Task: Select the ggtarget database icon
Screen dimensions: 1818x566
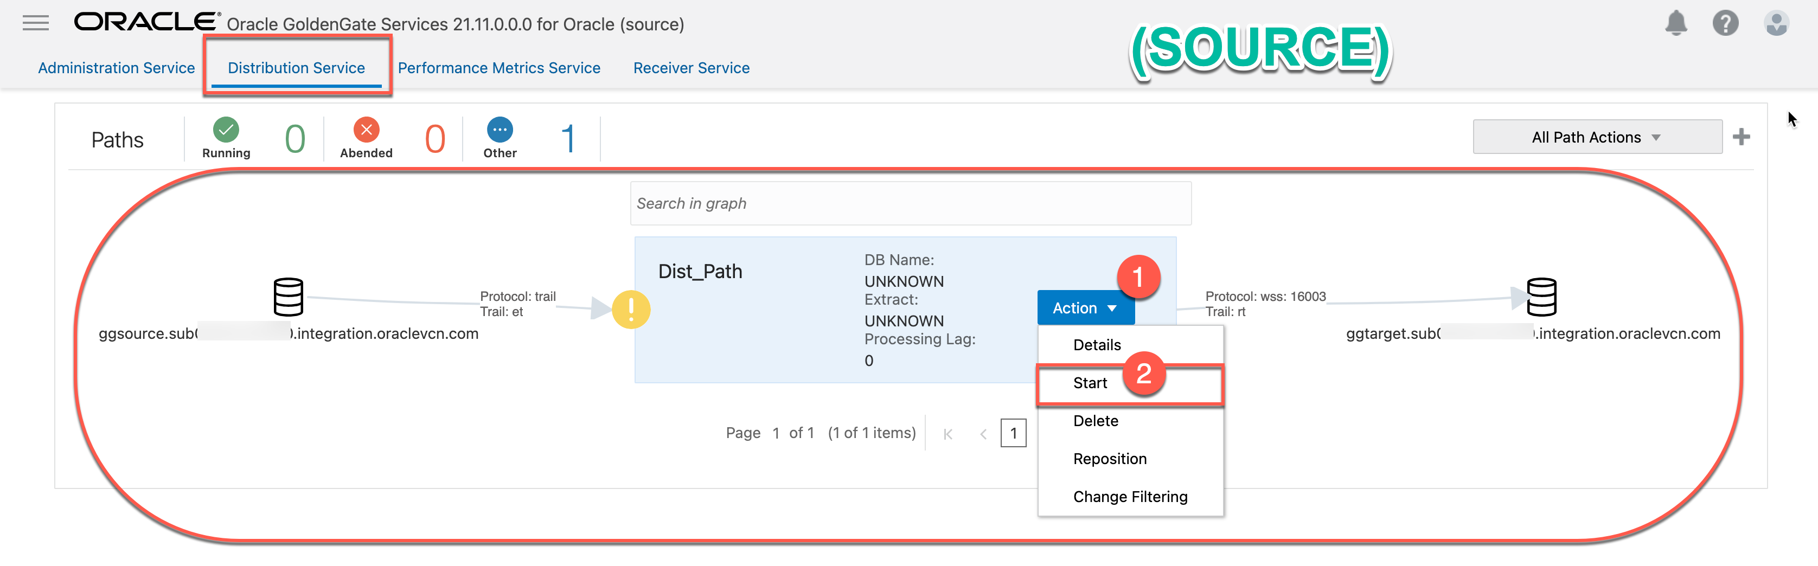Action: coord(1541,297)
